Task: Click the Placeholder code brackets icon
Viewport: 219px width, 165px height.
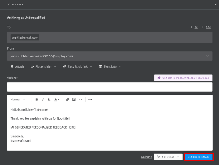Action: [32, 67]
